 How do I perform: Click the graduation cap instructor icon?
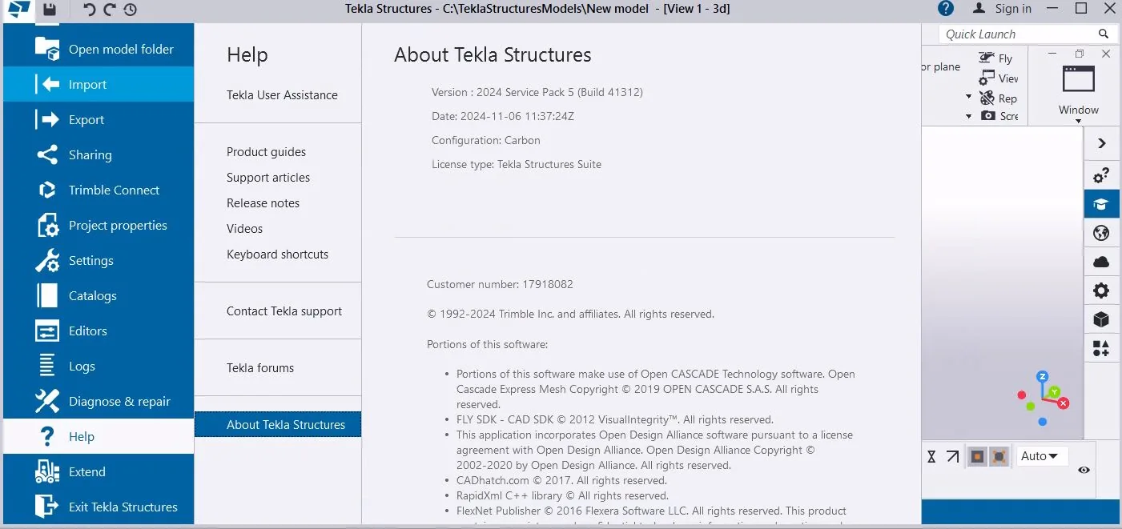point(1101,204)
